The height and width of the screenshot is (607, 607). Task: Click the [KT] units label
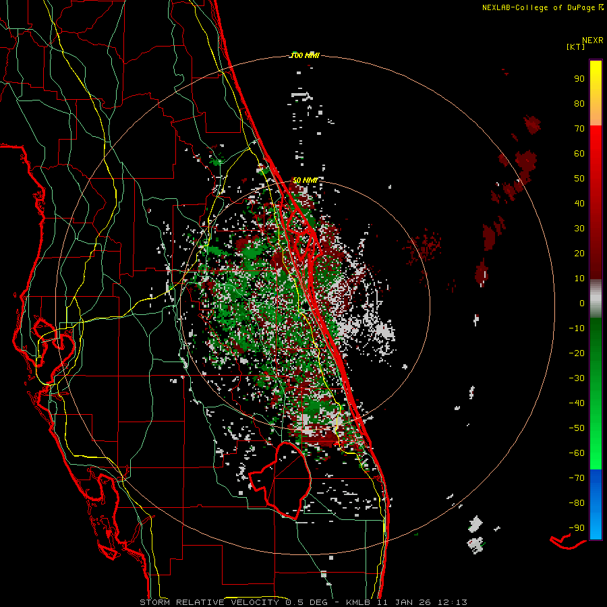tap(576, 47)
